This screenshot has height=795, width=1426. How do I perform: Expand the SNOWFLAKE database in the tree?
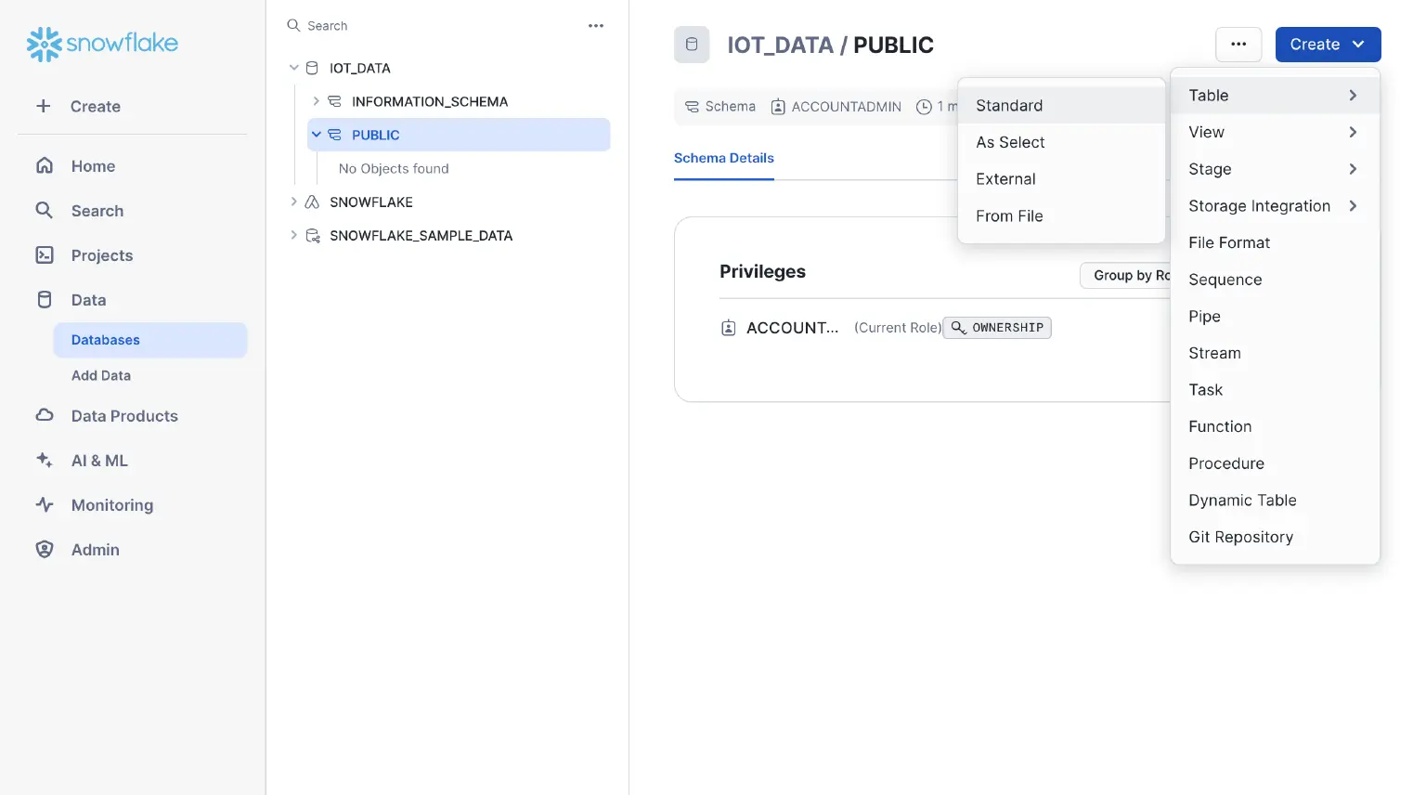[x=294, y=202]
